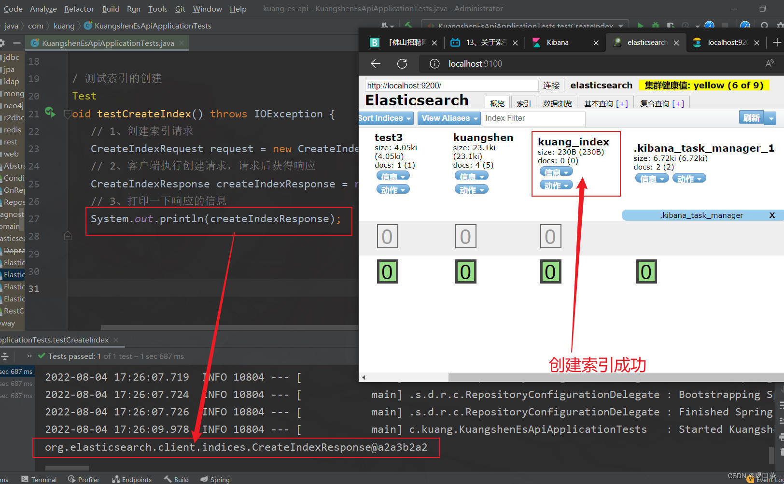The height and width of the screenshot is (484, 784).
Task: Click the 刷新 refresh button
Action: click(x=752, y=118)
